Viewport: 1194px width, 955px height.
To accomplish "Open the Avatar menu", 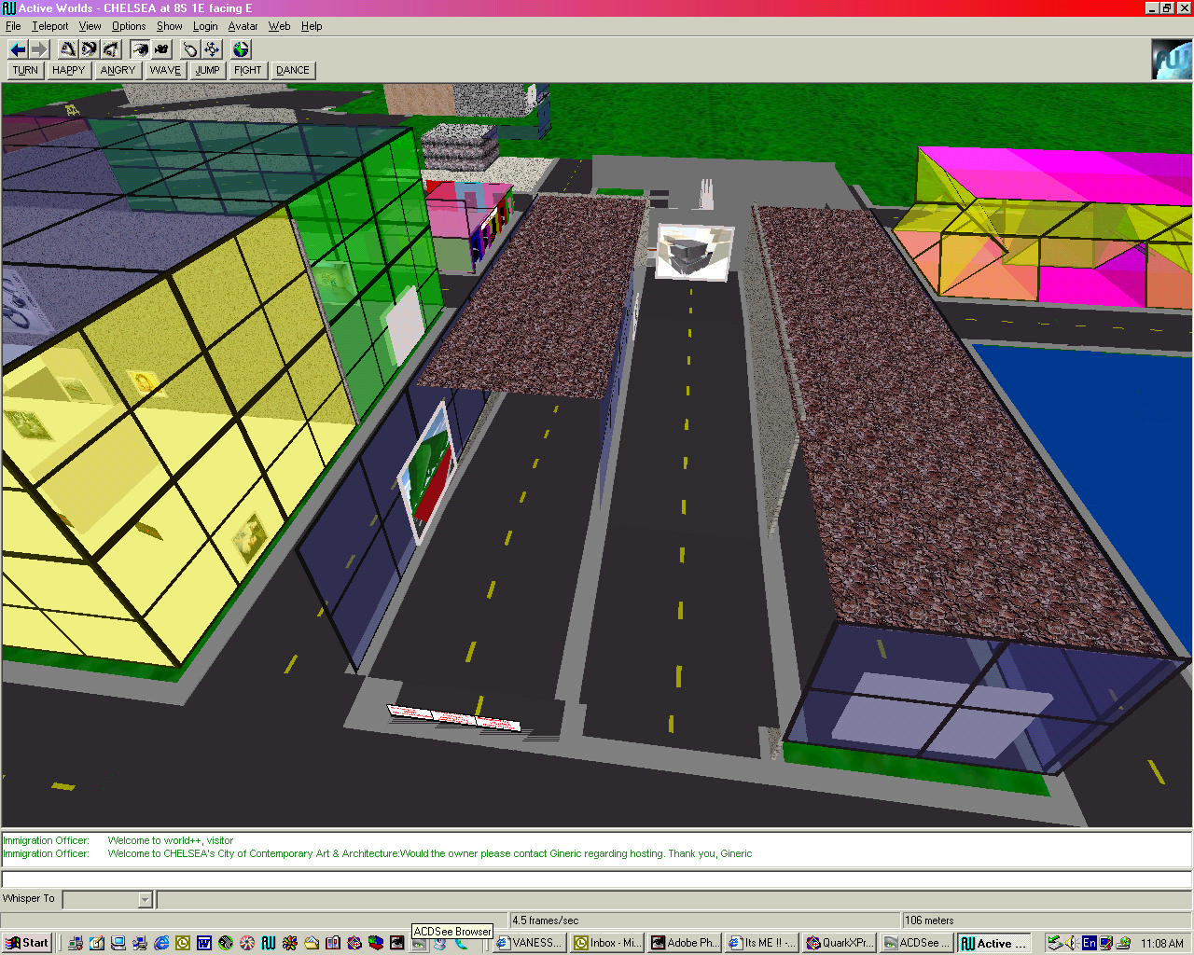I will (x=243, y=26).
